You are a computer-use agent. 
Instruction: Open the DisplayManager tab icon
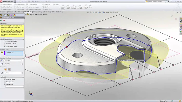[14, 15]
